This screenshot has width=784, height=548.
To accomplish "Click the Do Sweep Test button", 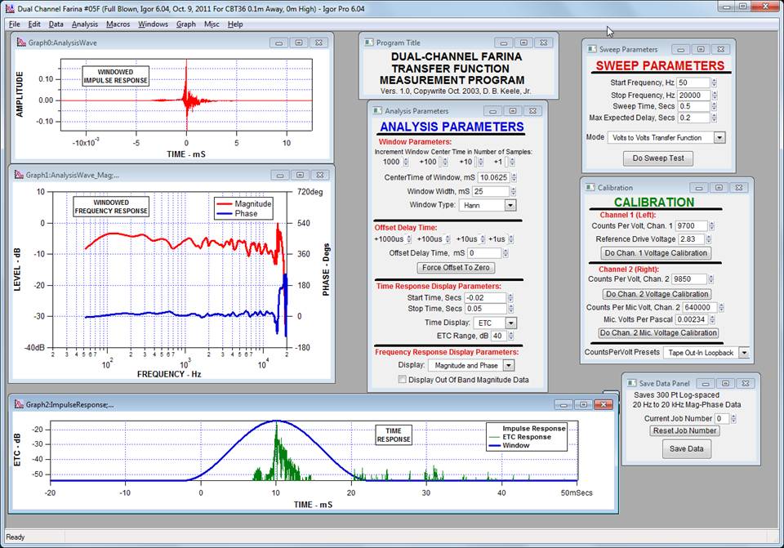I will pyautogui.click(x=658, y=158).
